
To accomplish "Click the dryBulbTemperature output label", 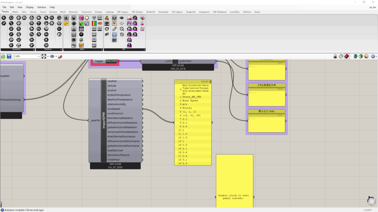I will [x=119, y=95].
